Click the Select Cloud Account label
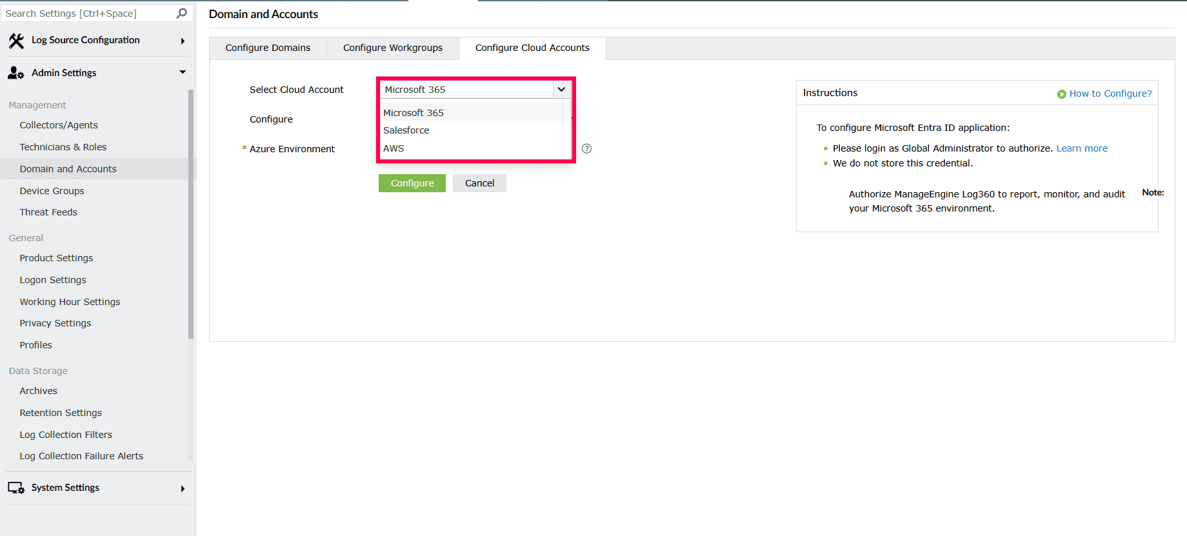1187x536 pixels. click(x=297, y=90)
